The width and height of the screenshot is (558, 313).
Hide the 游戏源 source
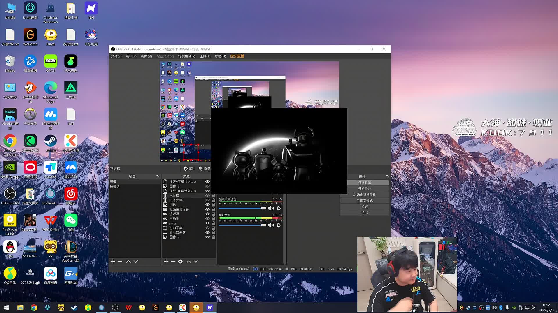pos(208,214)
